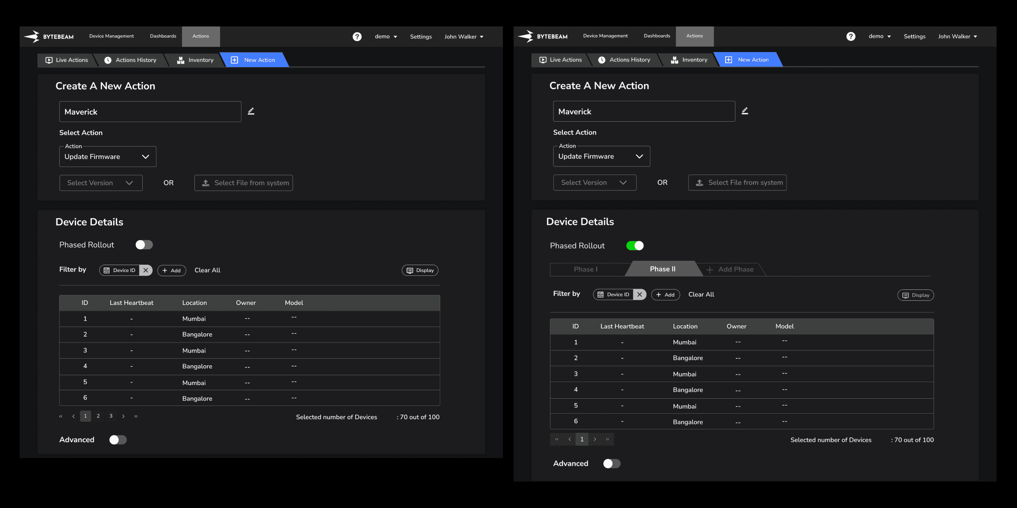The width and height of the screenshot is (1017, 508).
Task: Click the pencil edit icon beside Maverick in right window
Action: [x=745, y=111]
